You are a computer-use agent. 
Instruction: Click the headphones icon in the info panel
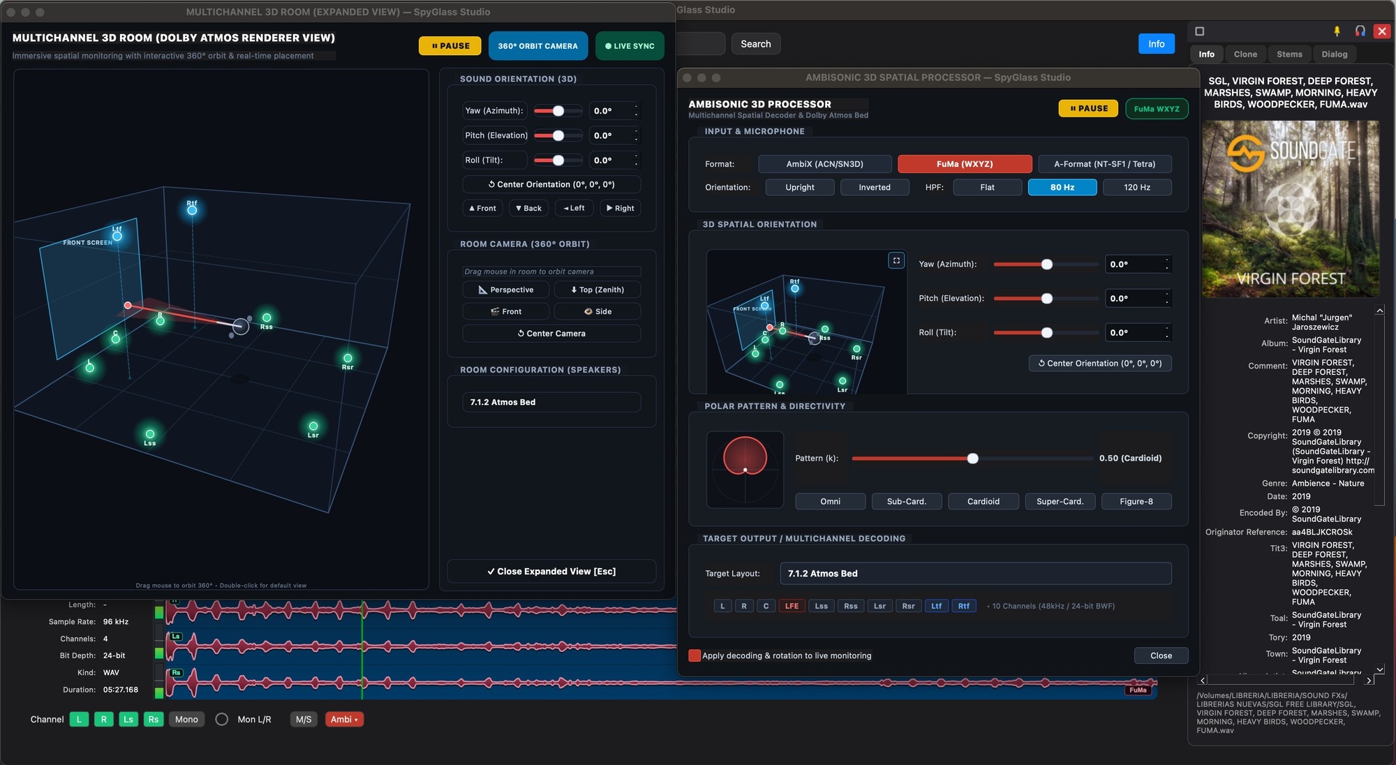(1360, 31)
